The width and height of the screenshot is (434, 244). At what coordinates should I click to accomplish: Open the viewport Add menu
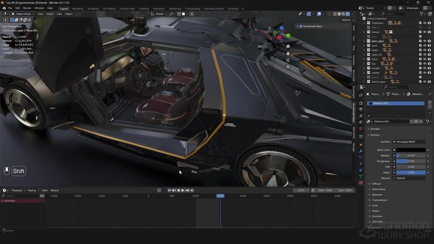coord(59,14)
